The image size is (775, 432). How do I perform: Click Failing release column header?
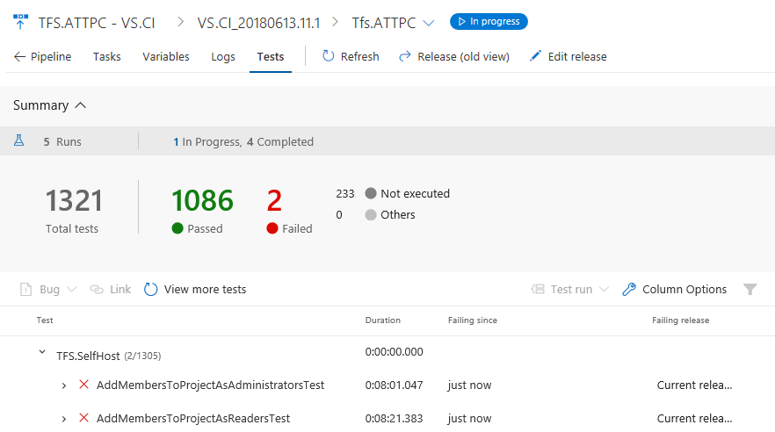pos(680,320)
